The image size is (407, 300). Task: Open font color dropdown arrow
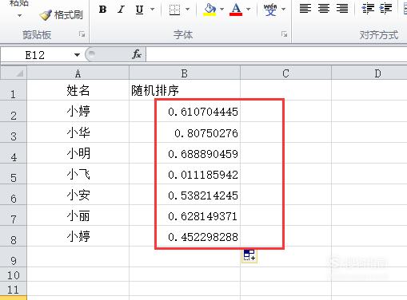click(x=249, y=10)
